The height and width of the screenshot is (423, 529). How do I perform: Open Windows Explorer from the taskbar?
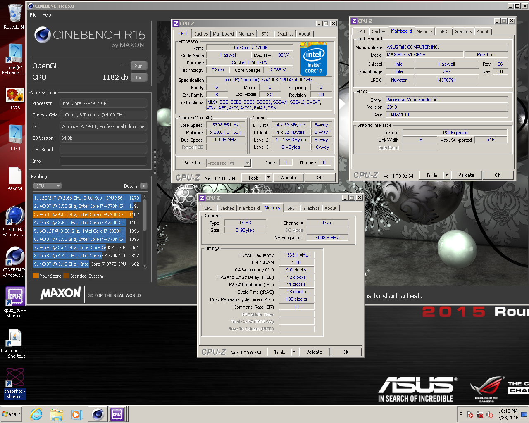(57, 414)
